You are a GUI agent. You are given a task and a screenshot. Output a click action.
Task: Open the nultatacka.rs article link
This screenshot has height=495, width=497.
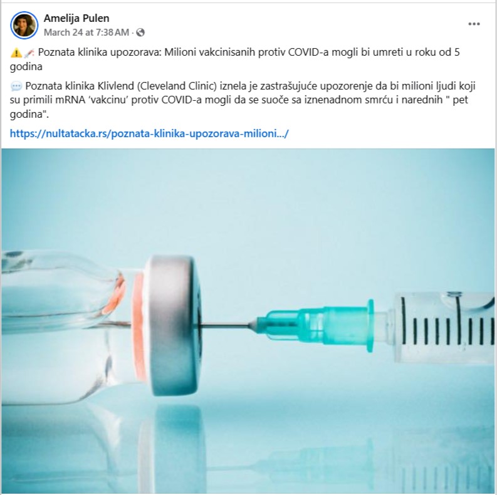(149, 133)
